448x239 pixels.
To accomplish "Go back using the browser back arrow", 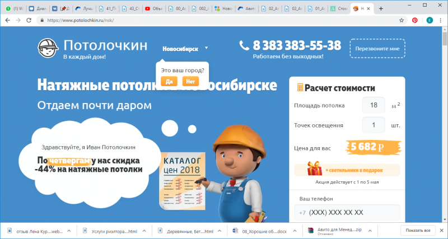I will click(x=7, y=20).
